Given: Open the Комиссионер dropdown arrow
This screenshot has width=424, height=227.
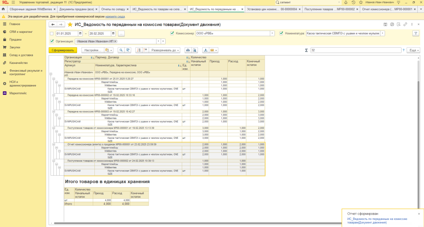Looking at the screenshot, I should click(272, 33).
